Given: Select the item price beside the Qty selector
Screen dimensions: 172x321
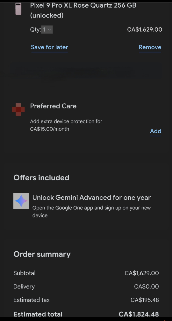Looking at the screenshot, I should (x=145, y=29).
